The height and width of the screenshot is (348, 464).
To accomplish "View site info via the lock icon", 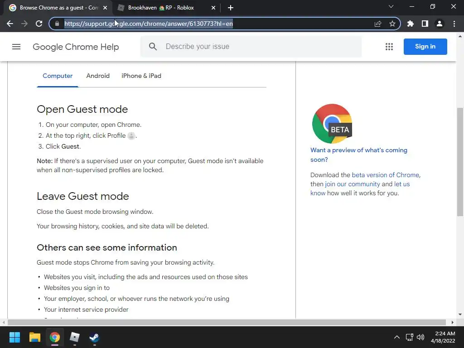I will tap(57, 24).
